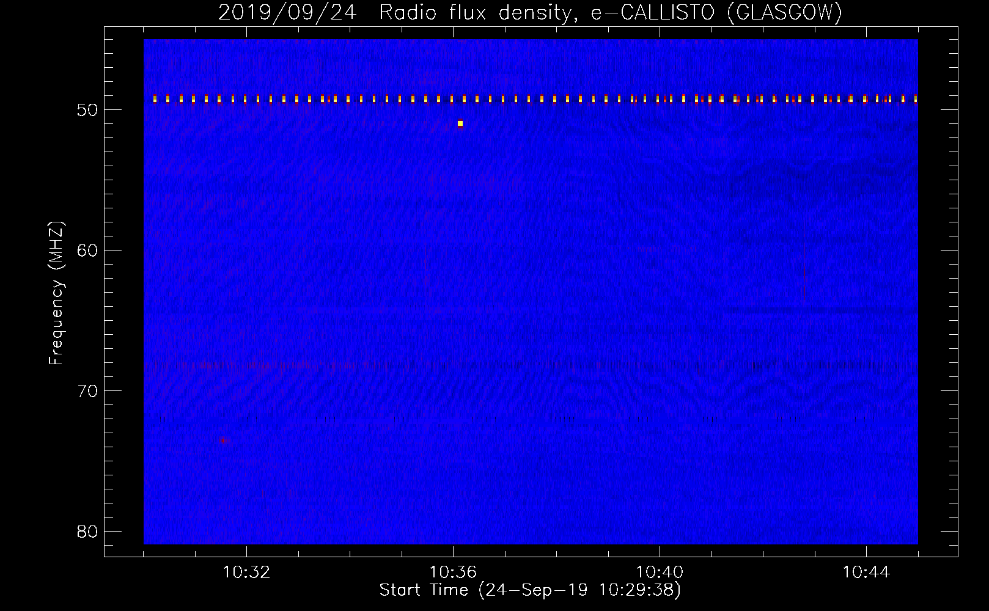Click the 50 frequency tick label

tap(88, 110)
